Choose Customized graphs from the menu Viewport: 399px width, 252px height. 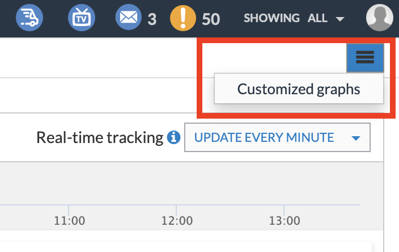pos(299,89)
